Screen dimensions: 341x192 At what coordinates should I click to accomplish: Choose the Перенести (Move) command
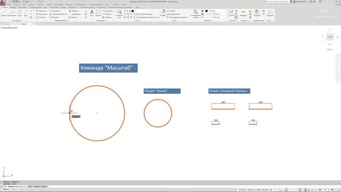(x=42, y=11)
